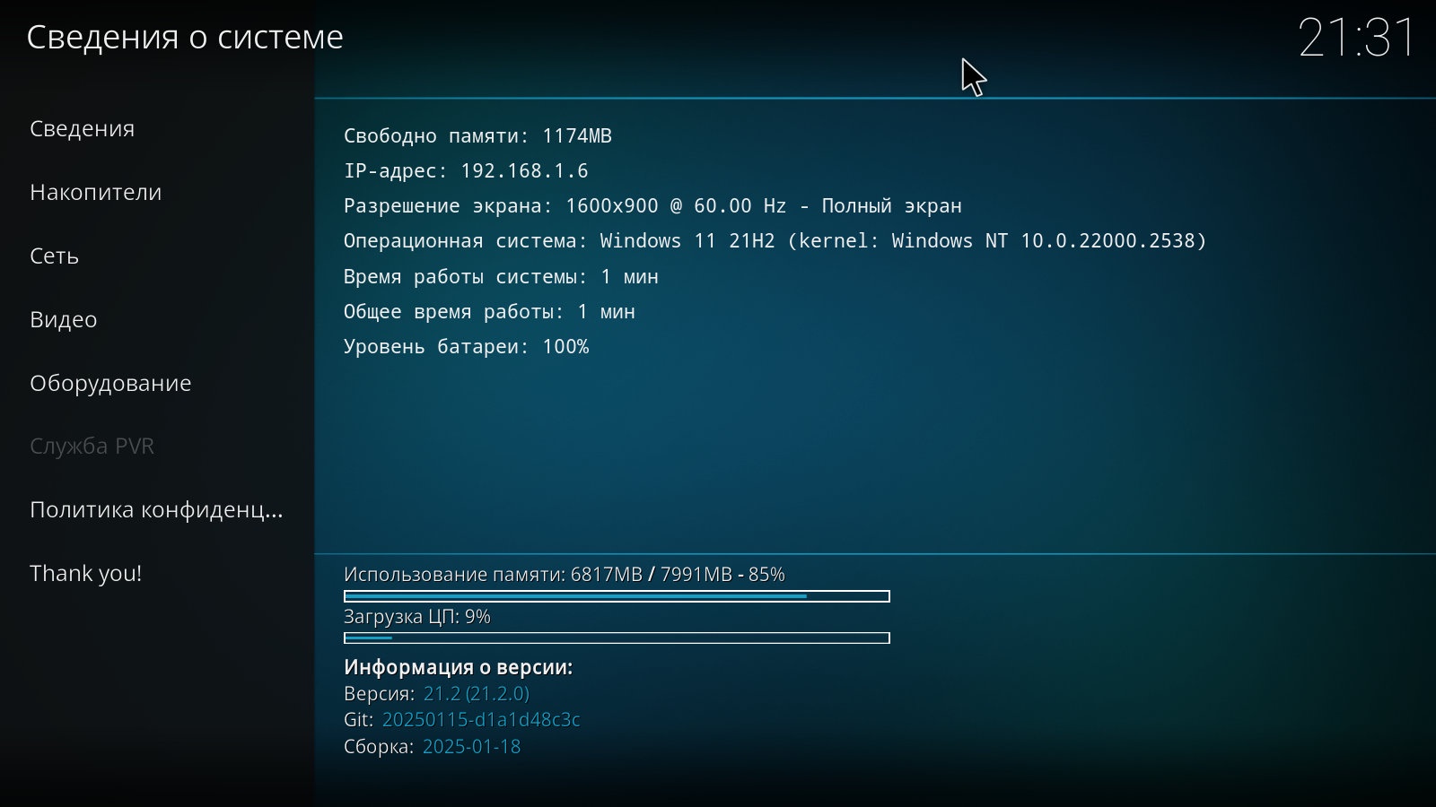Select the Операционная система Windows 11 line
The width and height of the screenshot is (1436, 807).
pyautogui.click(x=775, y=241)
